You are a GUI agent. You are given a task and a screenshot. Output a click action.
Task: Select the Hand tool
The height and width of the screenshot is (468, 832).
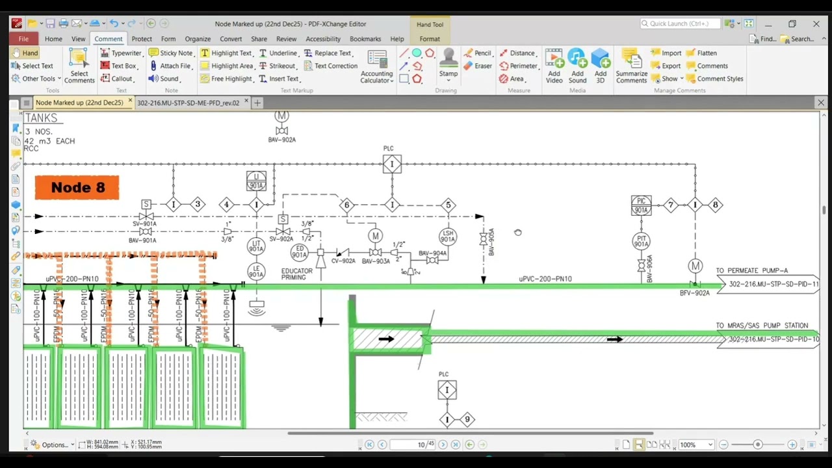25,53
